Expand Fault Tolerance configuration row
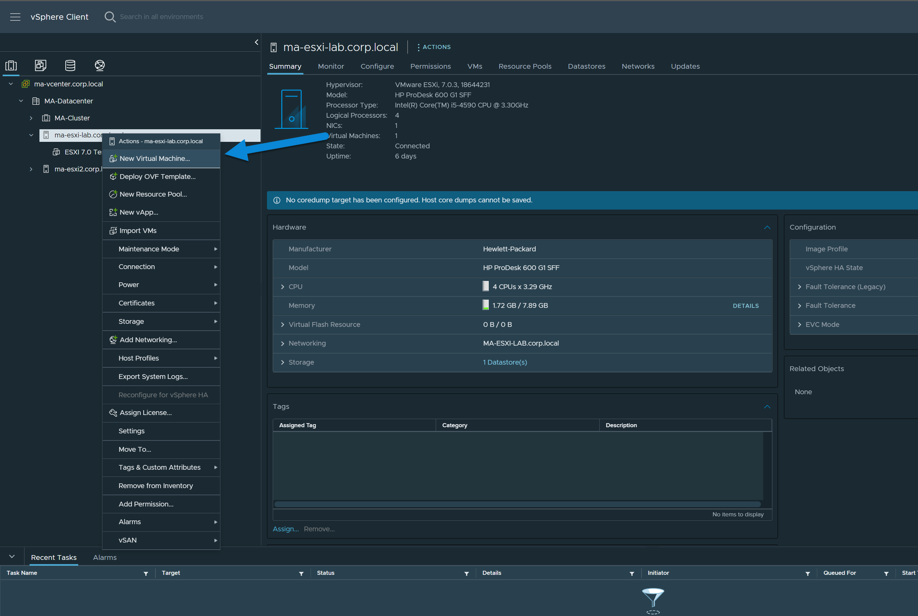 tap(799, 306)
